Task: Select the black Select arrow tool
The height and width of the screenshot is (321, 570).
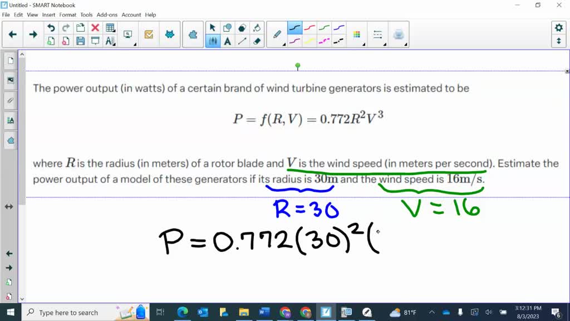Action: (x=213, y=27)
